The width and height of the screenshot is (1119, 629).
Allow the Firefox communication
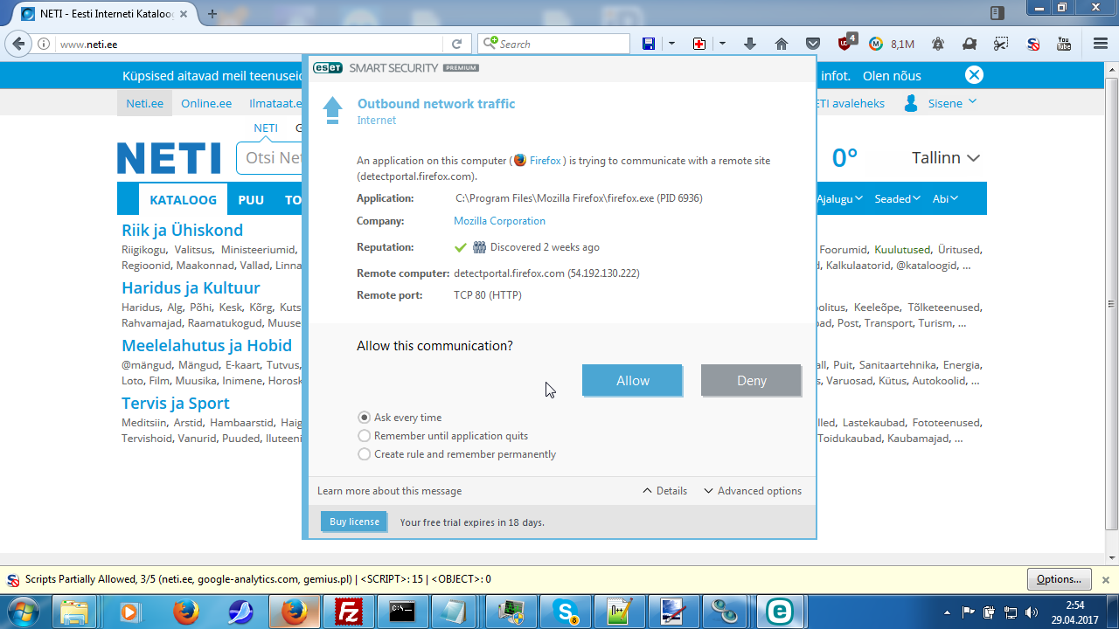click(632, 381)
